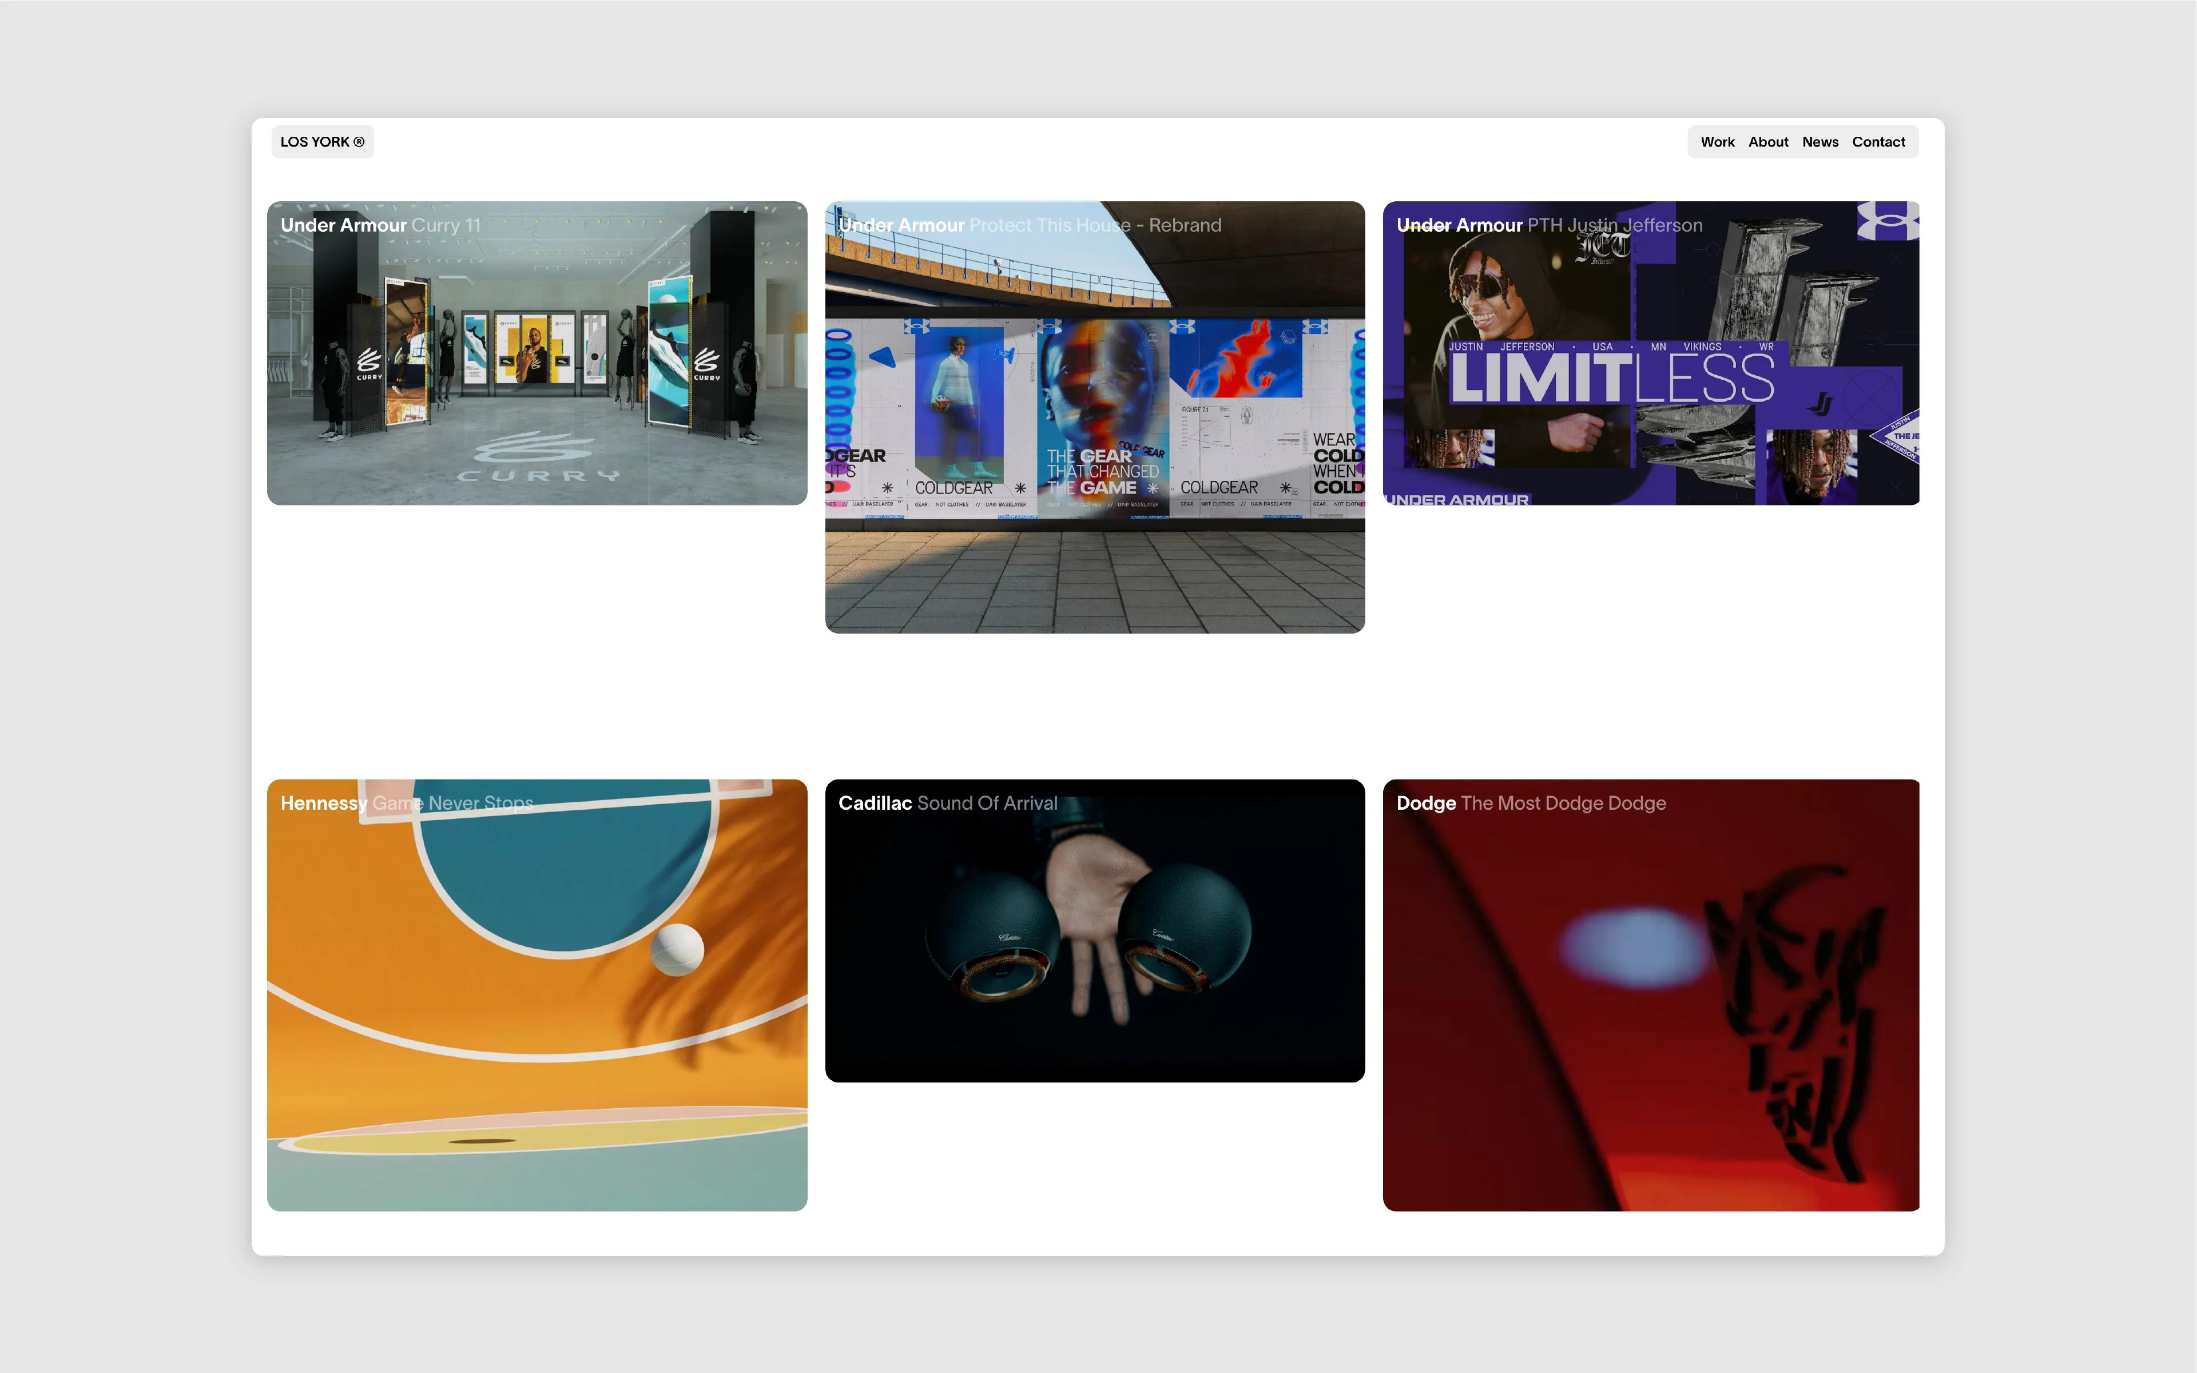This screenshot has height=1373, width=2197.
Task: Click the 'Under Armour Curry 11' title text
Action: pos(380,225)
